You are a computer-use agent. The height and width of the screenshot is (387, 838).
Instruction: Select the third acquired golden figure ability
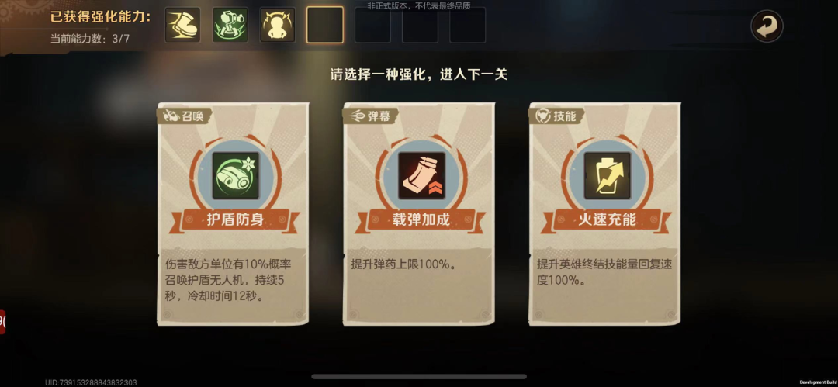click(x=277, y=25)
